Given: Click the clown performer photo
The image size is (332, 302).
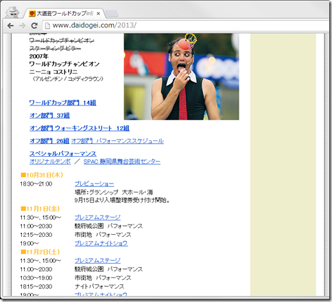Looking at the screenshot, I should [182, 77].
